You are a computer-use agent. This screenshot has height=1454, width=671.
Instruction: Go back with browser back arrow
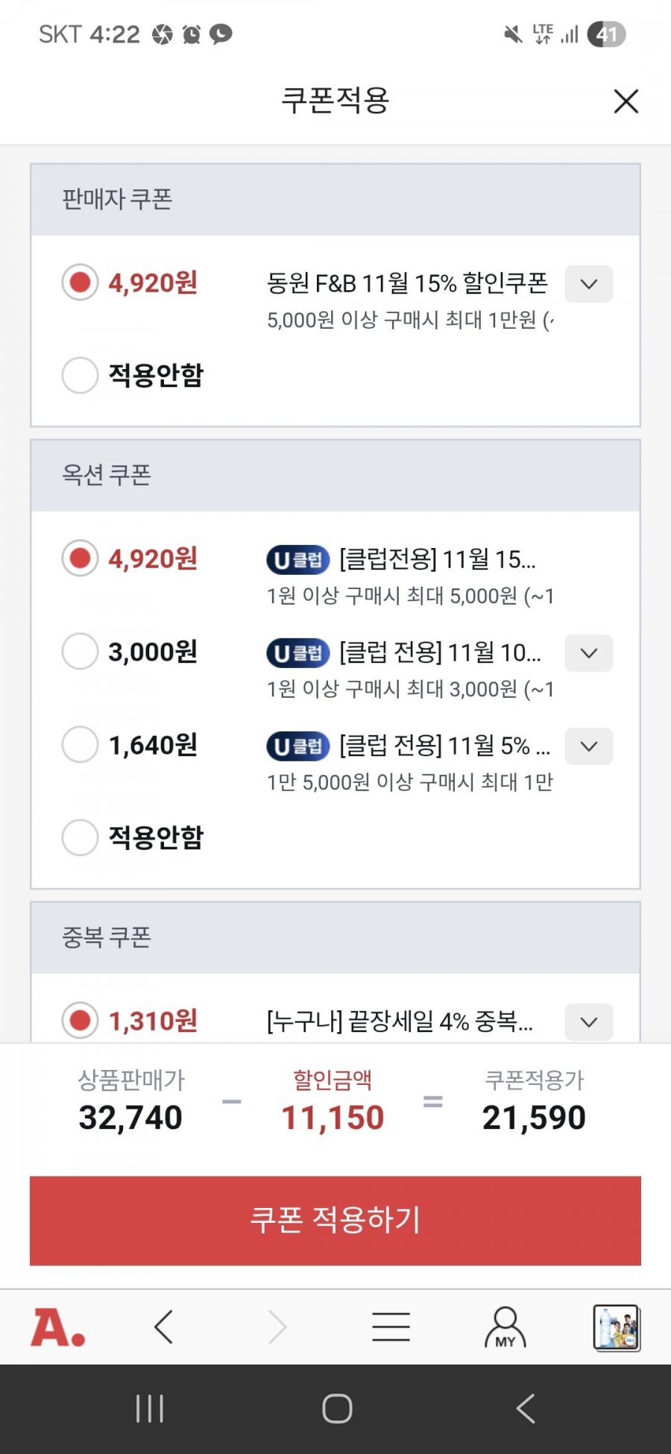click(x=163, y=1327)
